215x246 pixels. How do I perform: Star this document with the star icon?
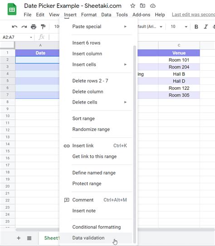pyautogui.click(x=132, y=6)
